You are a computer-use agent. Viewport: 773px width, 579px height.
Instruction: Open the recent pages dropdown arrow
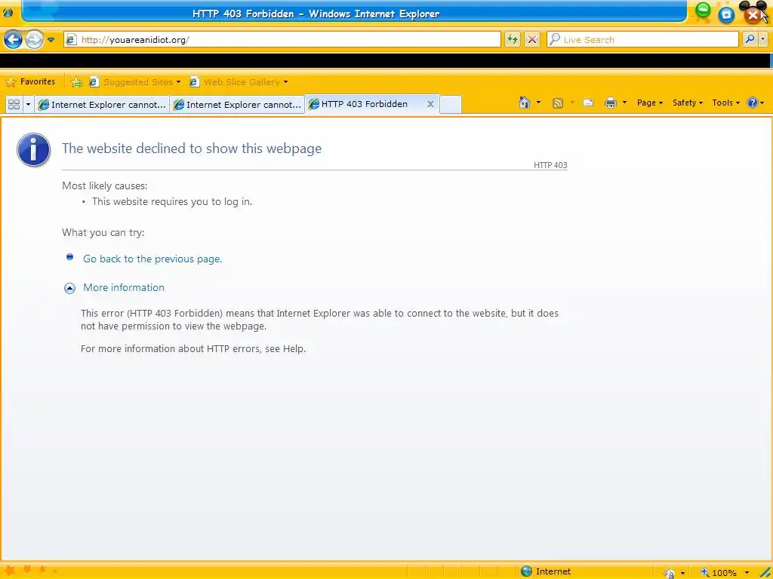(x=51, y=40)
